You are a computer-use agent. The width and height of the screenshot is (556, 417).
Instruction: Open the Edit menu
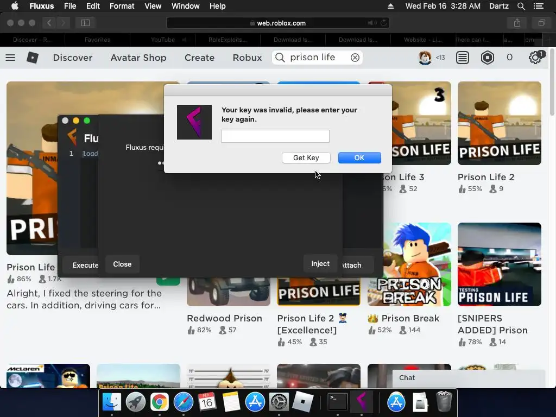93,6
